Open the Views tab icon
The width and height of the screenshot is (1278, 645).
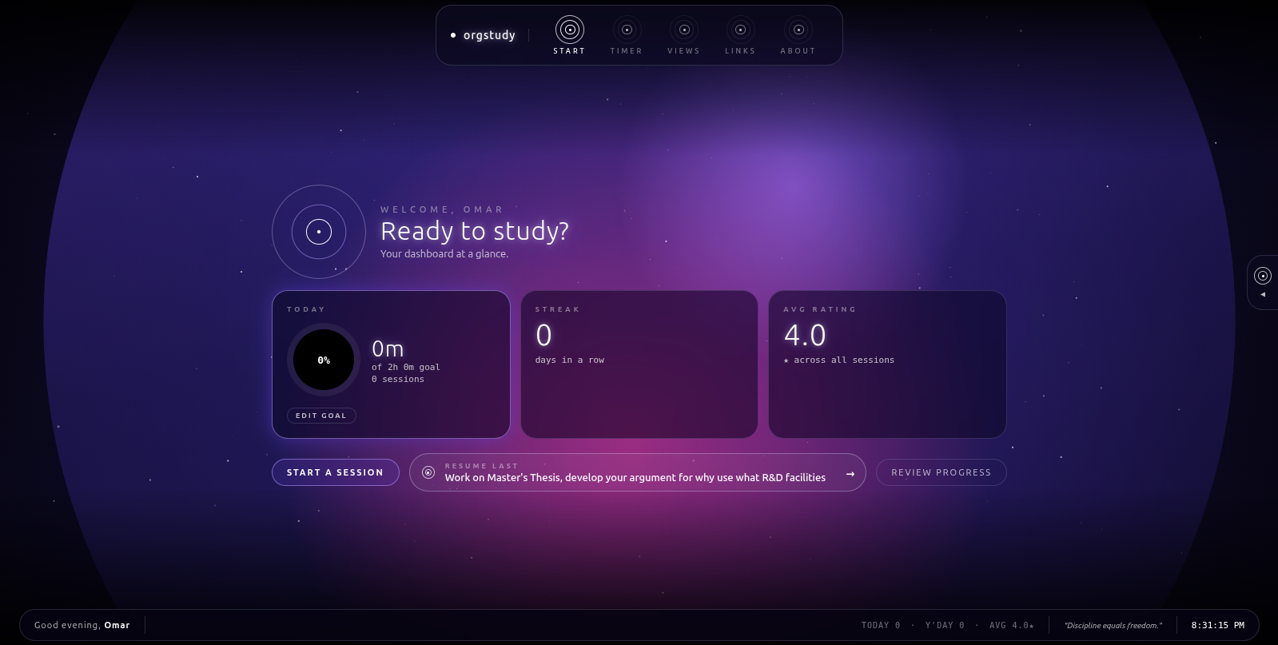coord(684,30)
